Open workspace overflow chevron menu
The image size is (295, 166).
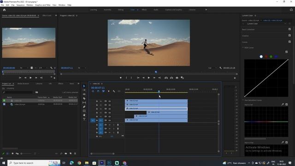(206, 10)
